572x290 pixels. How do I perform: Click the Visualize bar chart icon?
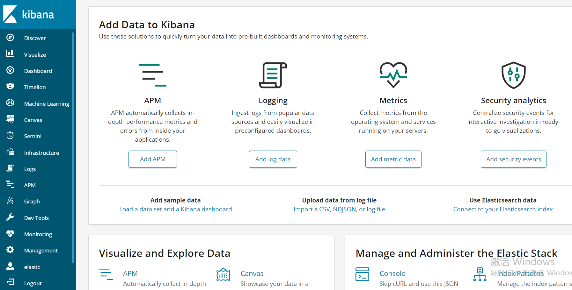click(x=10, y=53)
